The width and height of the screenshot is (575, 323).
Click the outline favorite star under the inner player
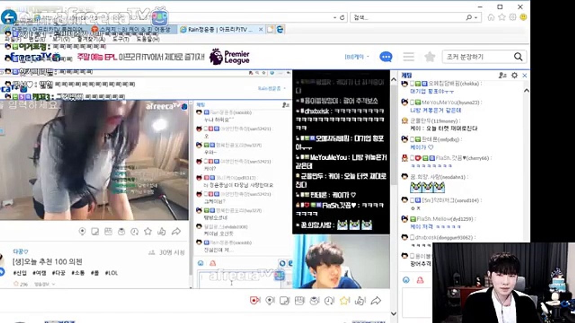[148, 231]
